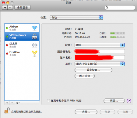Click the yellow FireWire icon
Image resolution: width=137 pixels, height=118 pixels.
tap(34, 54)
